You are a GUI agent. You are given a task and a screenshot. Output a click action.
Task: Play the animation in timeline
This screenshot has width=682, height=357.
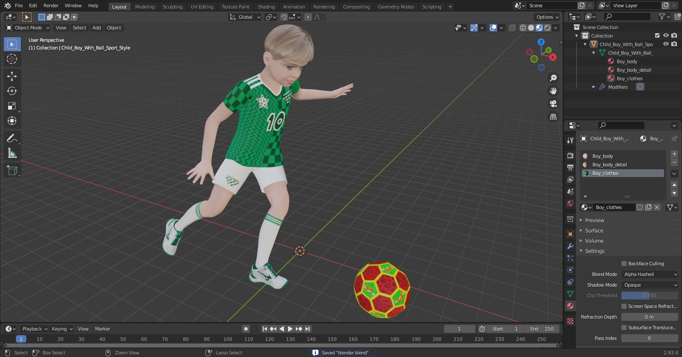tap(290, 329)
